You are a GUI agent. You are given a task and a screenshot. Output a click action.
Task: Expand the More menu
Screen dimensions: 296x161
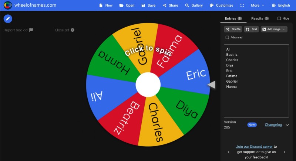[x=257, y=6]
